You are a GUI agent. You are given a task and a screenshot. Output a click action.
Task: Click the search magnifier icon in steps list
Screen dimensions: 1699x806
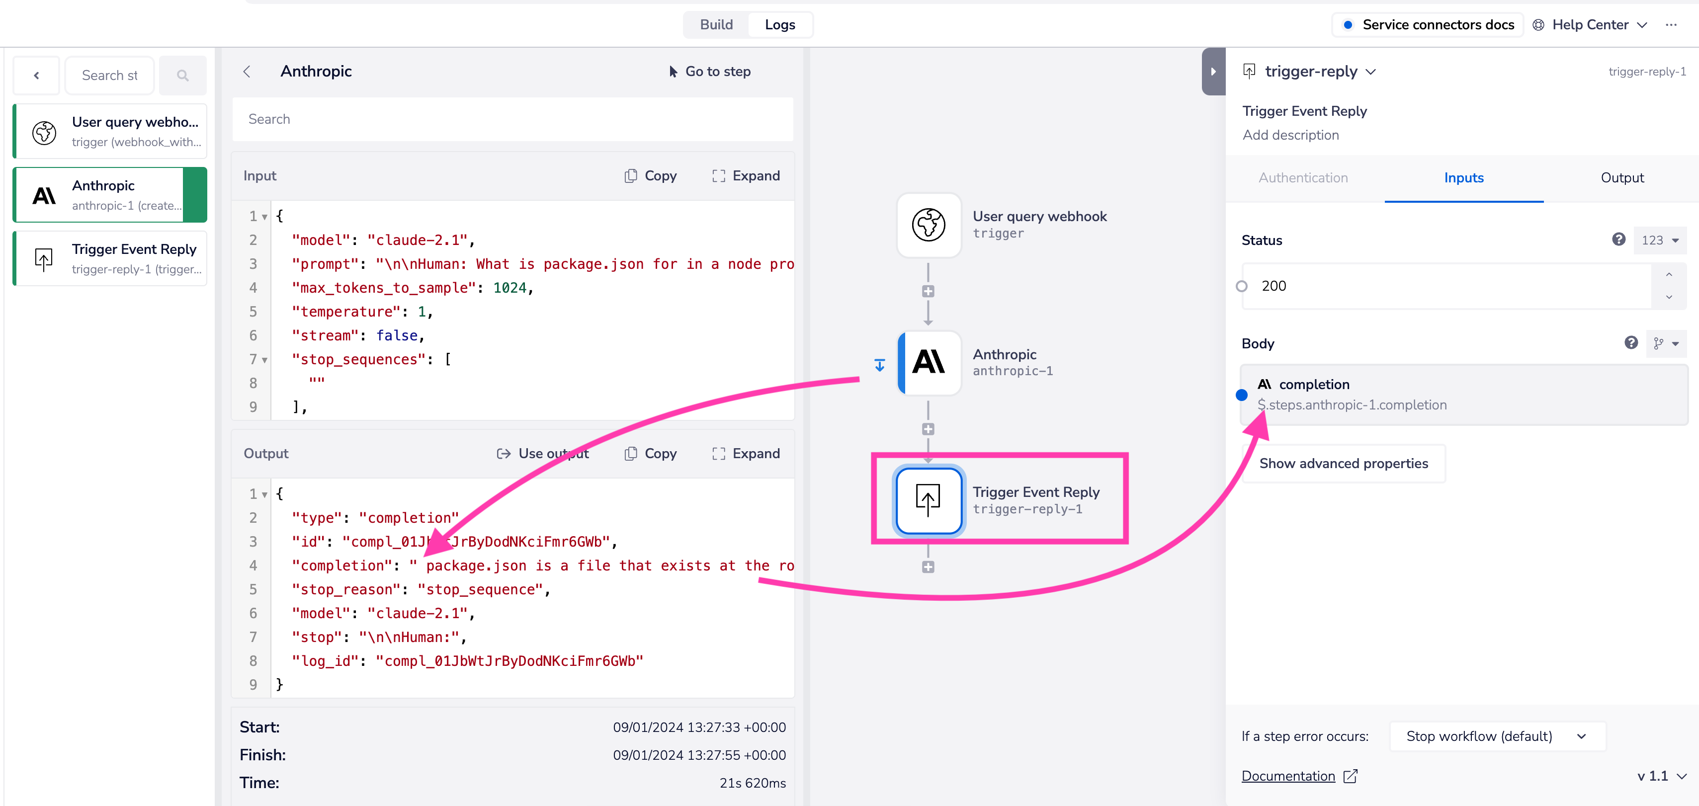(183, 76)
